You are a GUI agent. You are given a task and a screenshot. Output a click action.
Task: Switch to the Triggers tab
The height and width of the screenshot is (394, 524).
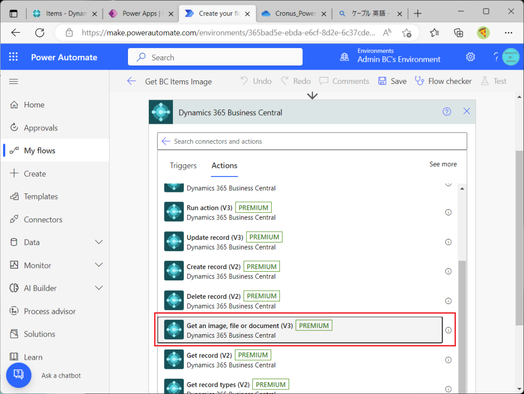click(183, 166)
